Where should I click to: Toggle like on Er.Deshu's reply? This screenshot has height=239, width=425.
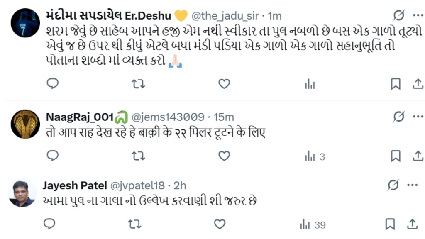click(x=224, y=84)
